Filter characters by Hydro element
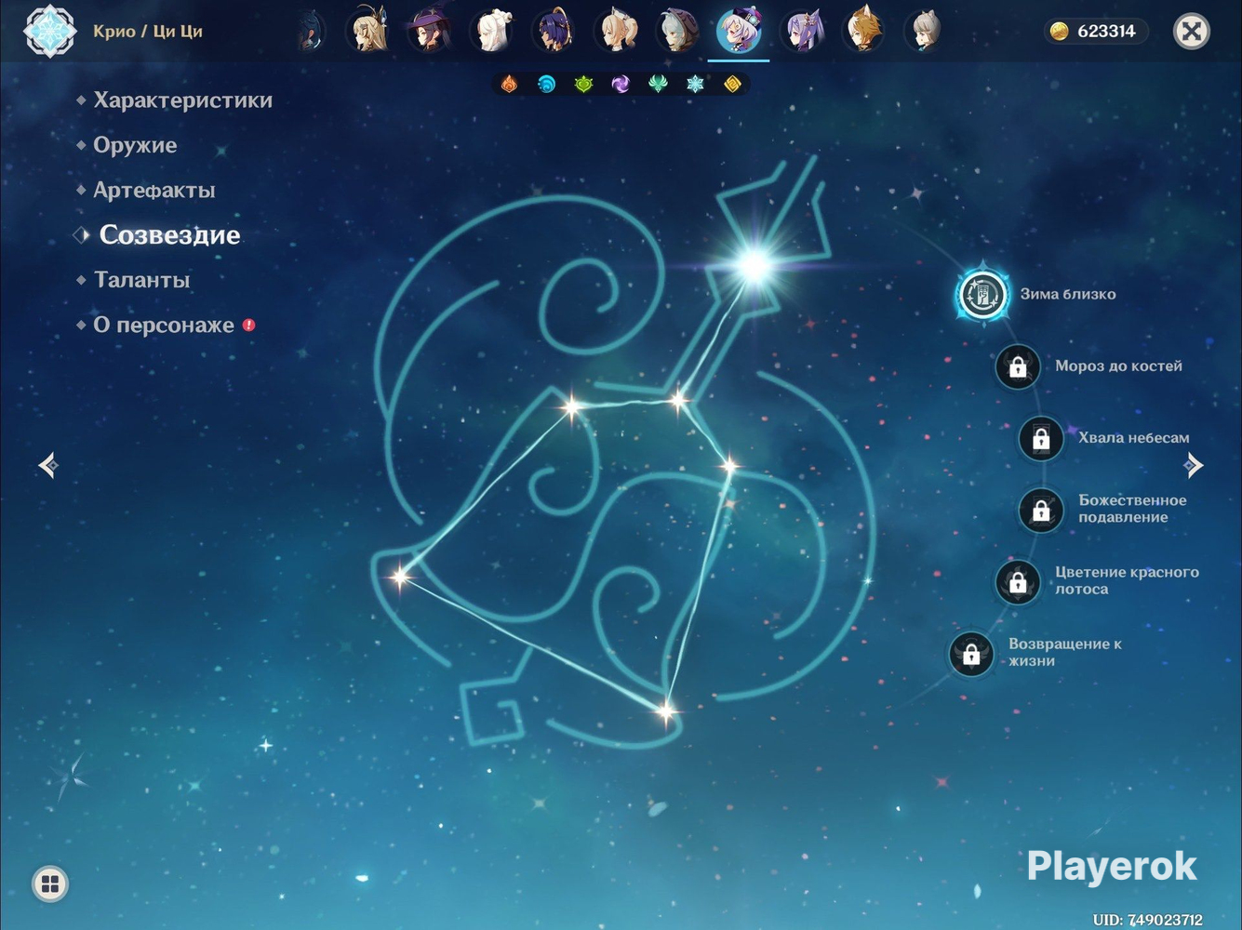The height and width of the screenshot is (930, 1242). tap(546, 85)
